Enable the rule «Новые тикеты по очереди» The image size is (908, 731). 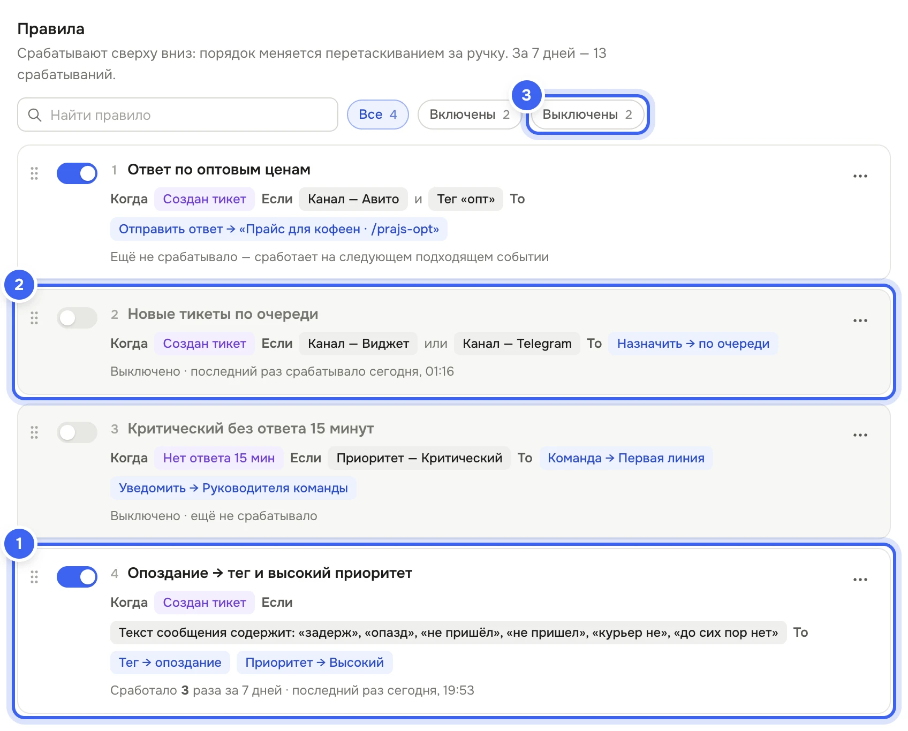[x=77, y=318]
